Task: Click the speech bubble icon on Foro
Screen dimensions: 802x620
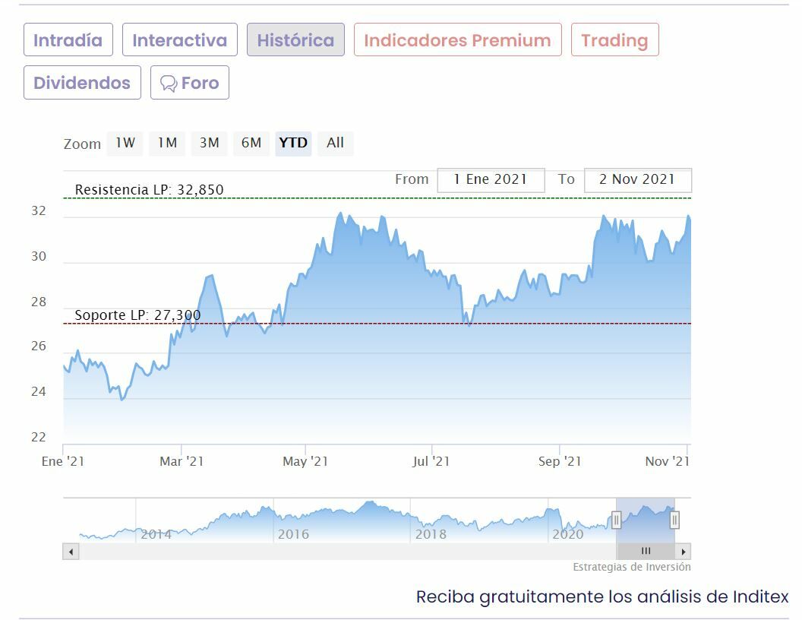Action: pos(169,84)
